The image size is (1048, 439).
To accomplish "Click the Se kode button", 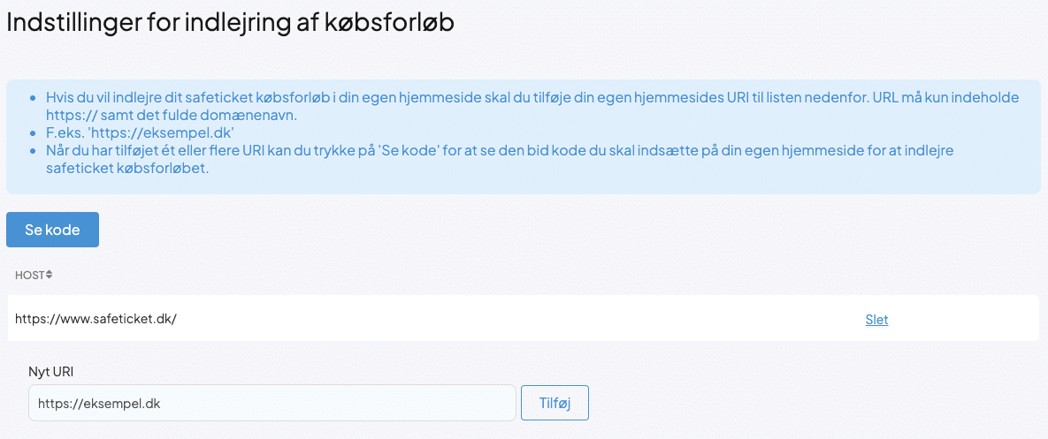I will [x=52, y=230].
